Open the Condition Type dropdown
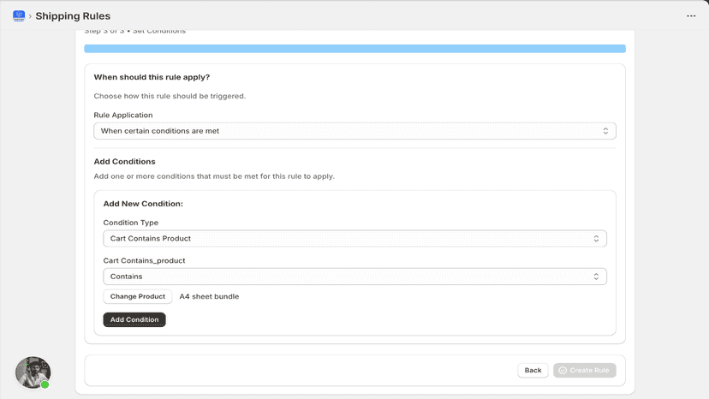This screenshot has height=399, width=709. click(354, 238)
